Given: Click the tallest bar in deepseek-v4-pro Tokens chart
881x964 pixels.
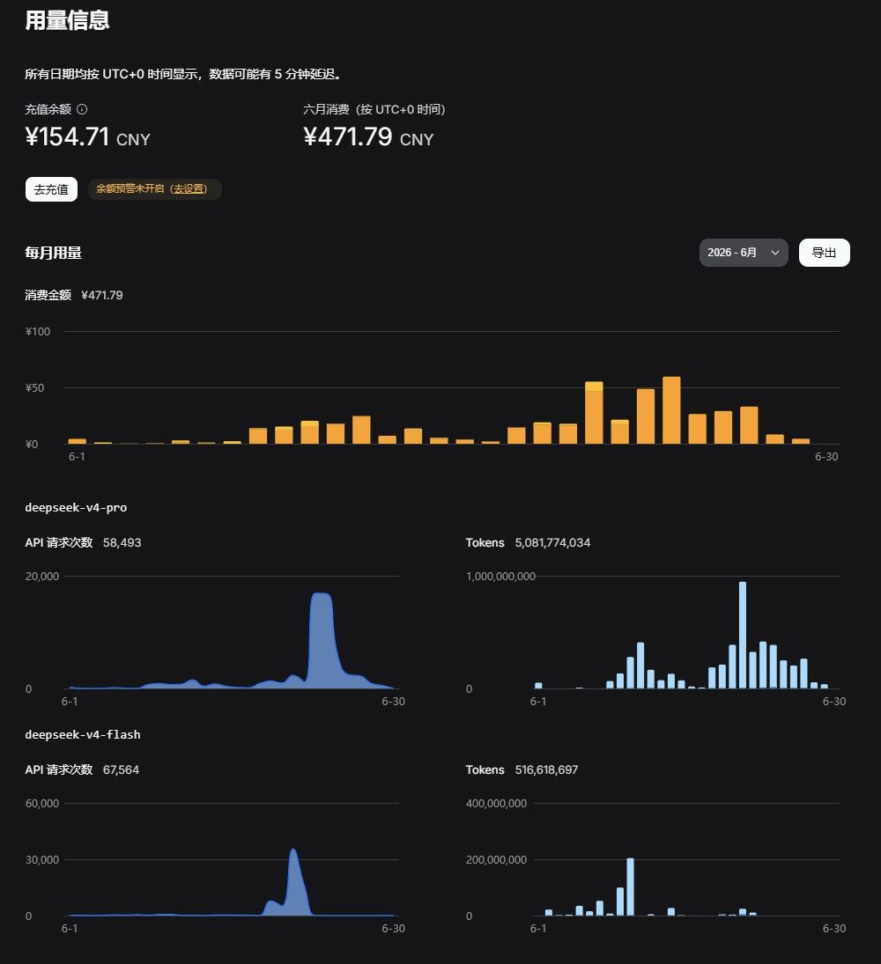Looking at the screenshot, I should click(743, 635).
